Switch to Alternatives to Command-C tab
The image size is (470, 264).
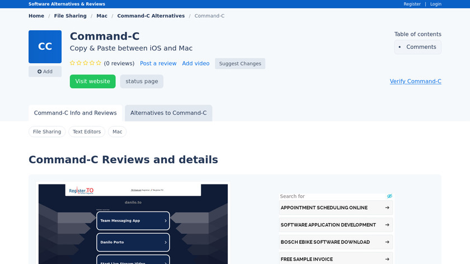[168, 113]
